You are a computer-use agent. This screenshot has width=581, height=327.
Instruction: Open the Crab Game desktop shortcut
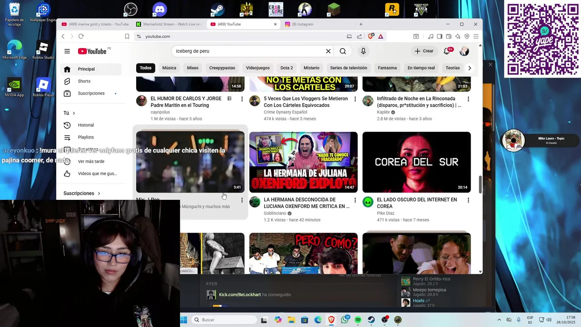276,9
